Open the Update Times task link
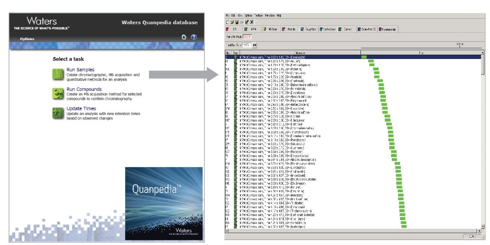Screen dimensions: 490x245 [x=81, y=109]
